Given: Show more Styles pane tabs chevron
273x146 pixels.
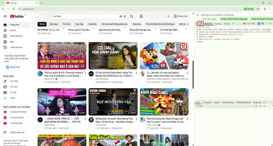Looking at the screenshot, I should point(264,102).
